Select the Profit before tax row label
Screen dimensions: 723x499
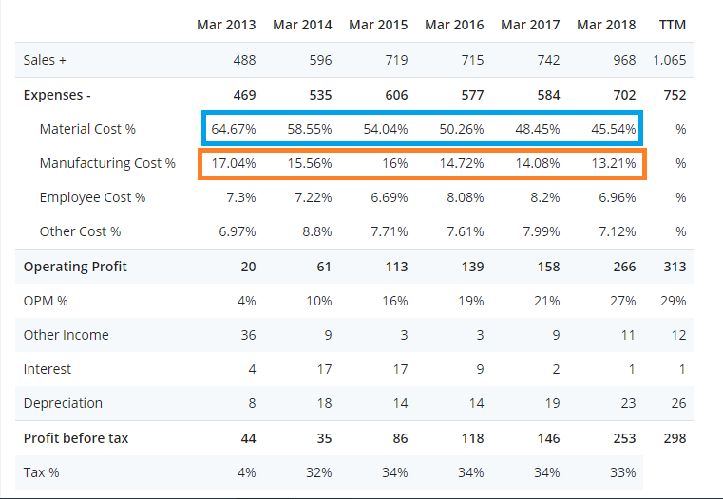[76, 438]
